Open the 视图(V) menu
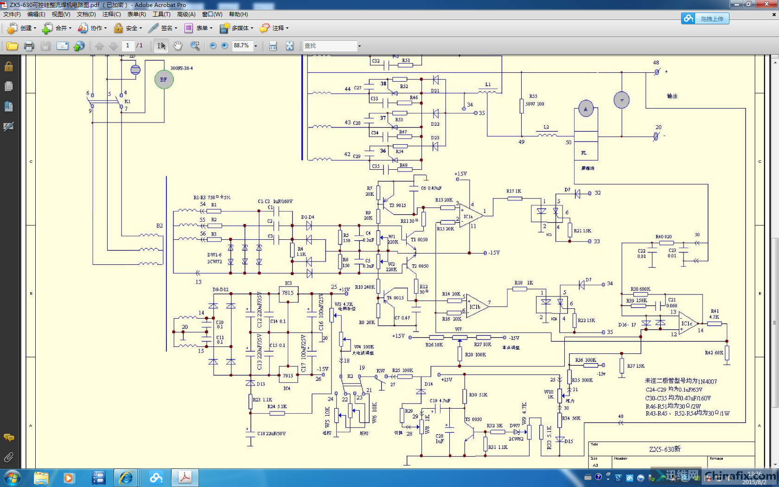The image size is (779, 487). click(x=61, y=14)
